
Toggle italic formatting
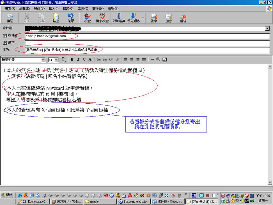pos(78,60)
